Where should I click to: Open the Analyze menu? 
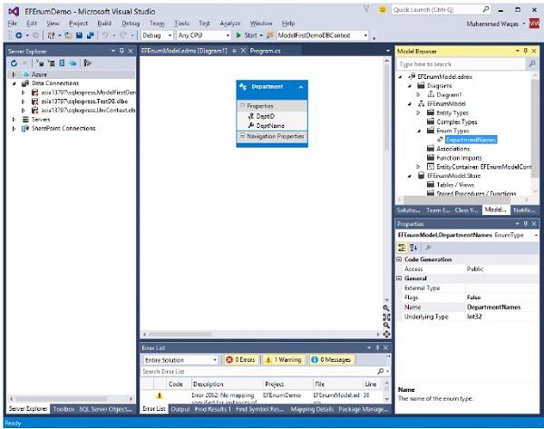pos(230,24)
